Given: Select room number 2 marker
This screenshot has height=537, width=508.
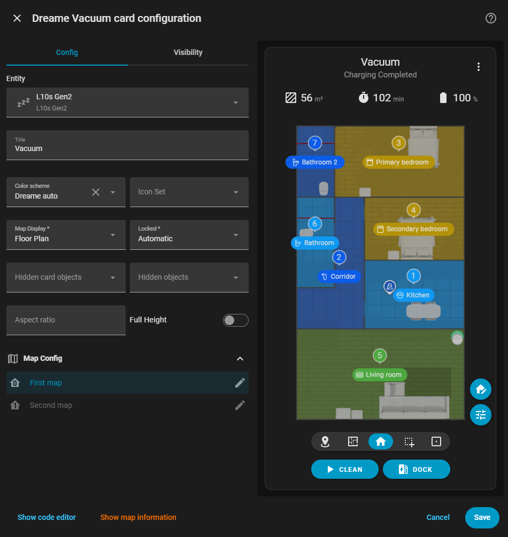Looking at the screenshot, I should (339, 257).
